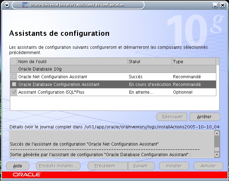The width and height of the screenshot is (229, 181).
Task: Toggle checkbox for Oracle Database Configuration Assistant
Action: [14, 84]
